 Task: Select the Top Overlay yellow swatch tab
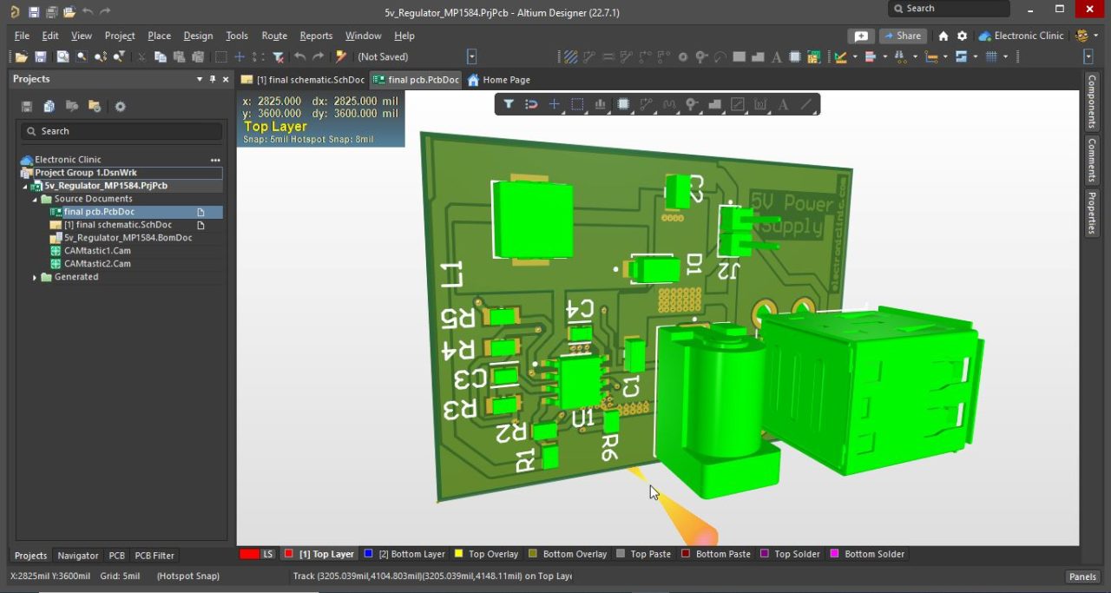[x=486, y=554]
